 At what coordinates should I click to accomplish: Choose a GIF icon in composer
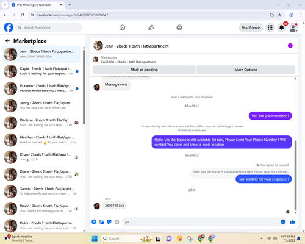pyautogui.click(x=117, y=222)
